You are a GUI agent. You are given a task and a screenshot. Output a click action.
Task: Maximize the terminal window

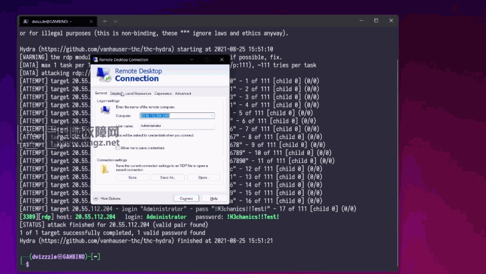[376, 21]
